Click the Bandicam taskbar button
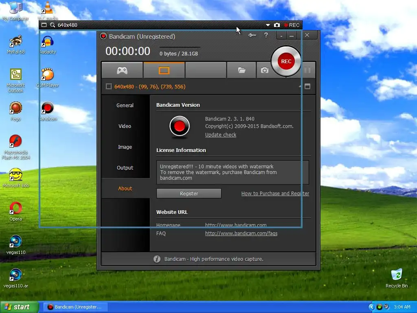This screenshot has width=417, height=313. coord(75,307)
